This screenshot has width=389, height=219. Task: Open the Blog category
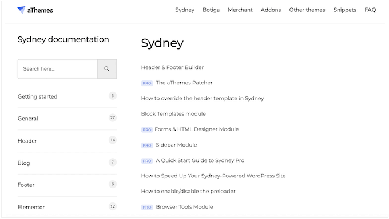click(x=24, y=163)
